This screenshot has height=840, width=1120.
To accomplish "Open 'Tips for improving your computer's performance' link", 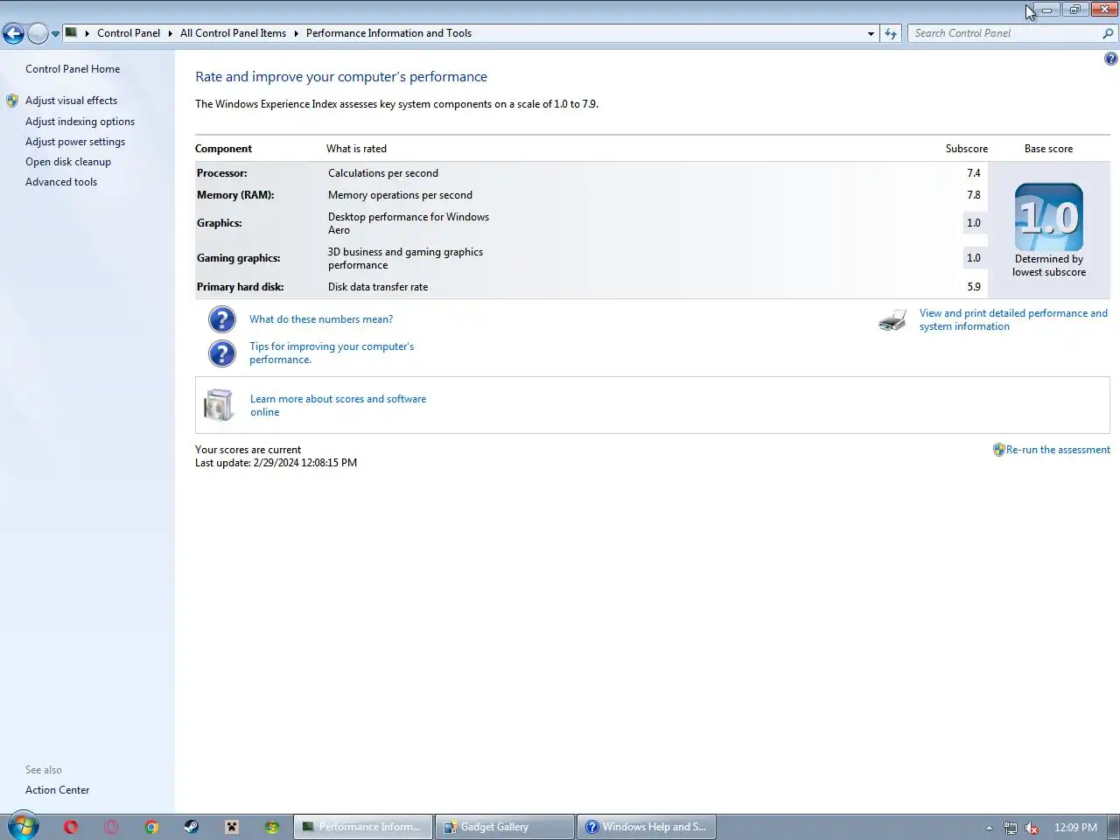I will [x=332, y=353].
